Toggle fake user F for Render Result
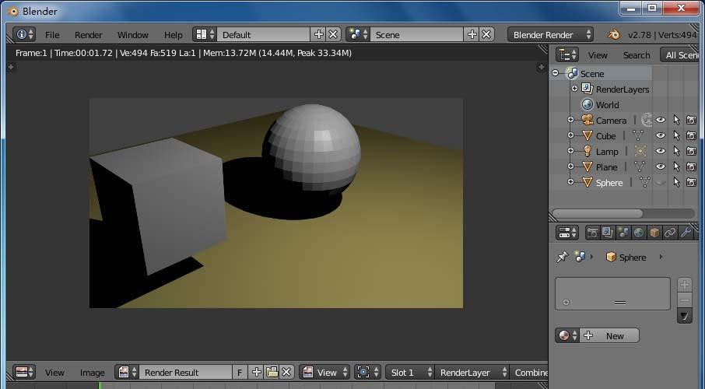 (x=240, y=373)
